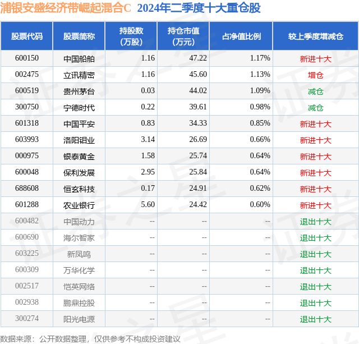Click shares held 2.95
This screenshot has height=344, width=359.
[148, 172]
